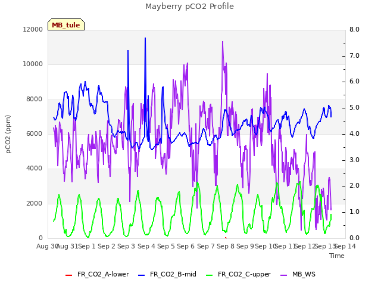Viewport: 381px width, 286px height.
Task: Click the purple MB_WS peak near Sep 8
Action: (222, 42)
